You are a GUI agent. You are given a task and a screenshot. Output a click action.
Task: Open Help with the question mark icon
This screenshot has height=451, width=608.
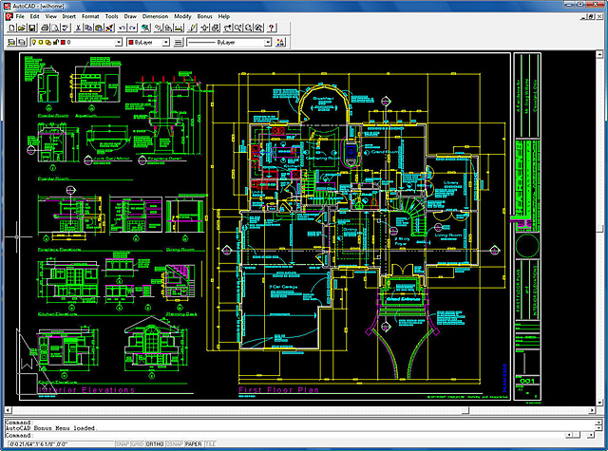click(x=271, y=28)
